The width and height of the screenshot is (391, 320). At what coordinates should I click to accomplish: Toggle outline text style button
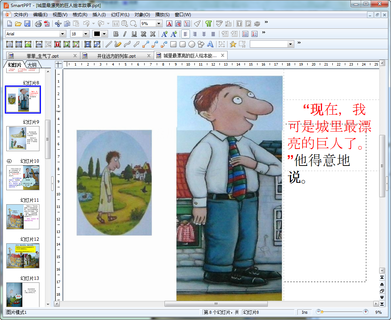point(143,34)
